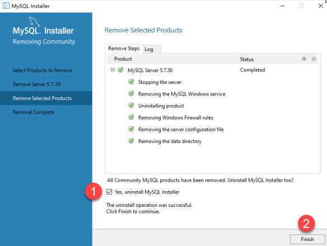The width and height of the screenshot is (327, 246).
Task: Click checkmark icon for Uninstalling product step
Action: tap(131, 105)
